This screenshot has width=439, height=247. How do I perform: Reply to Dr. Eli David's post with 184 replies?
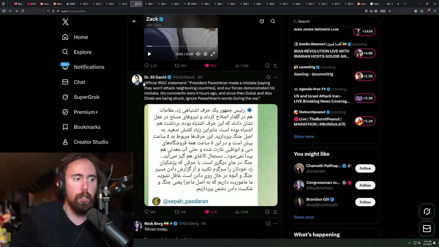point(150,212)
